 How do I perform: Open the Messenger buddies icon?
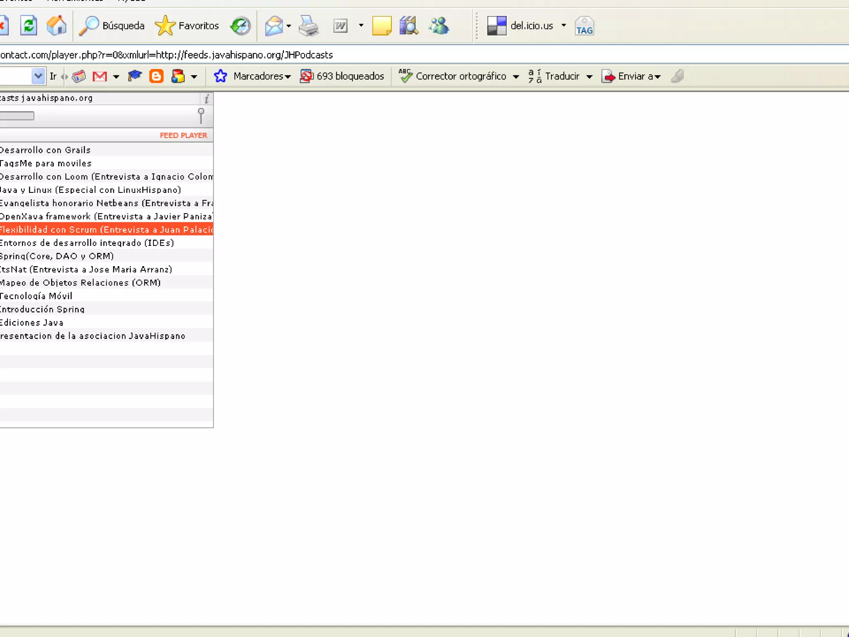coord(439,26)
